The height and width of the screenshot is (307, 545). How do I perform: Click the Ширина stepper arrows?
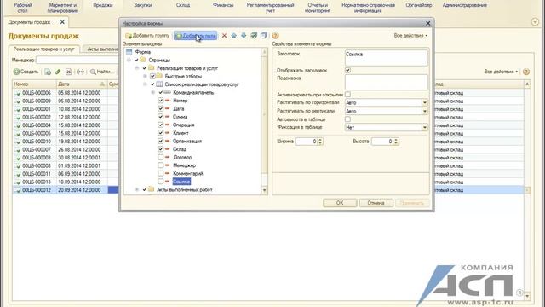click(320, 142)
